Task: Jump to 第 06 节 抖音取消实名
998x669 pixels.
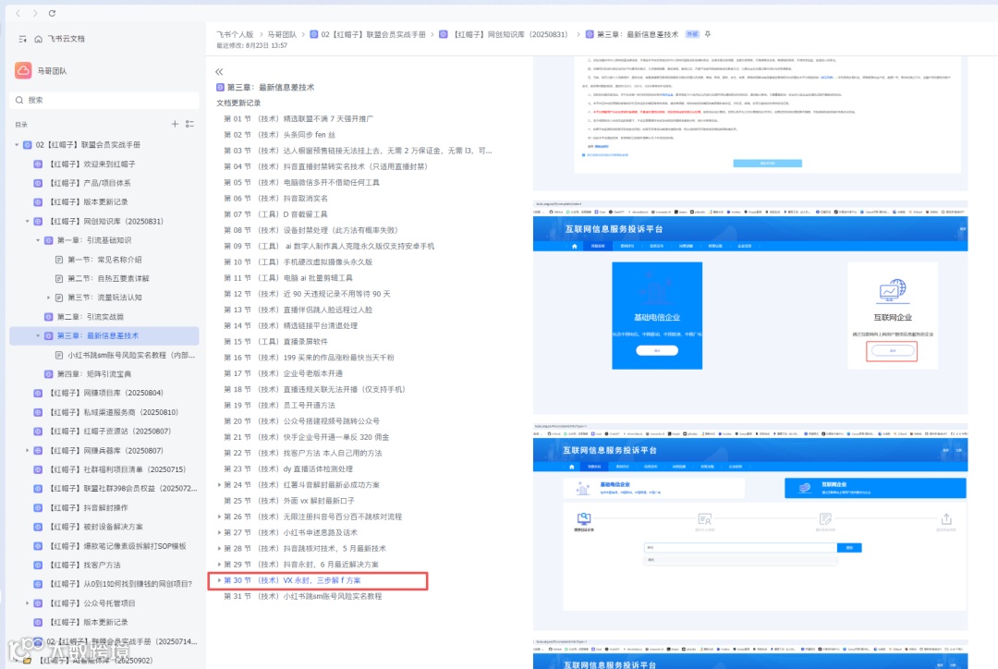Action: [275, 199]
